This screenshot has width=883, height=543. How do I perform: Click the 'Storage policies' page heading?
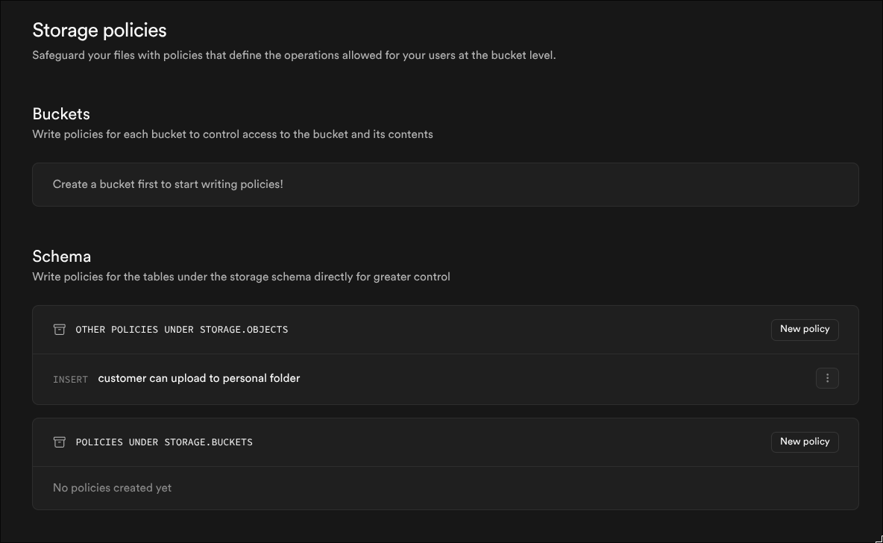coord(99,31)
